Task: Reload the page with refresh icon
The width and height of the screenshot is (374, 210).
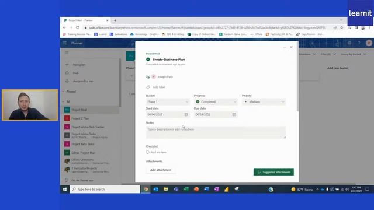Action: click(78, 27)
